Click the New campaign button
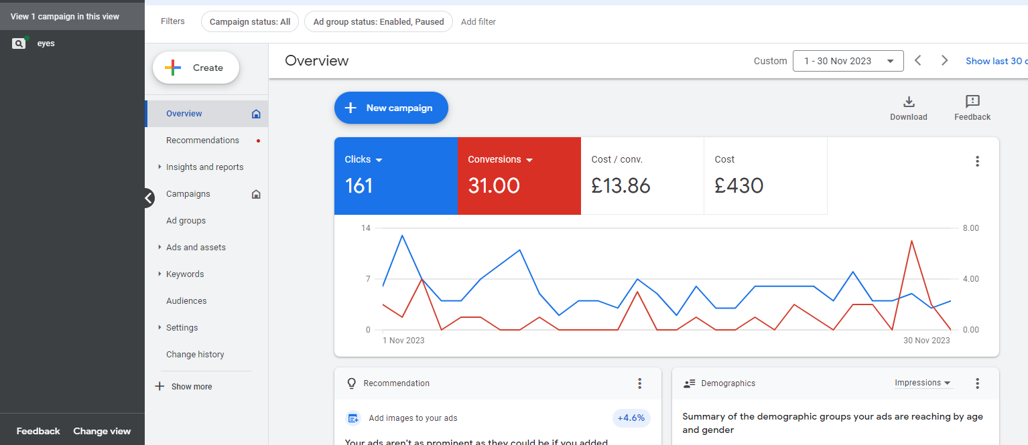The image size is (1028, 445). (391, 108)
